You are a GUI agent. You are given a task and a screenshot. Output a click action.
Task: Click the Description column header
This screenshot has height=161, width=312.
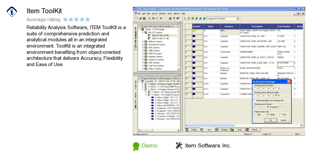click(258, 26)
